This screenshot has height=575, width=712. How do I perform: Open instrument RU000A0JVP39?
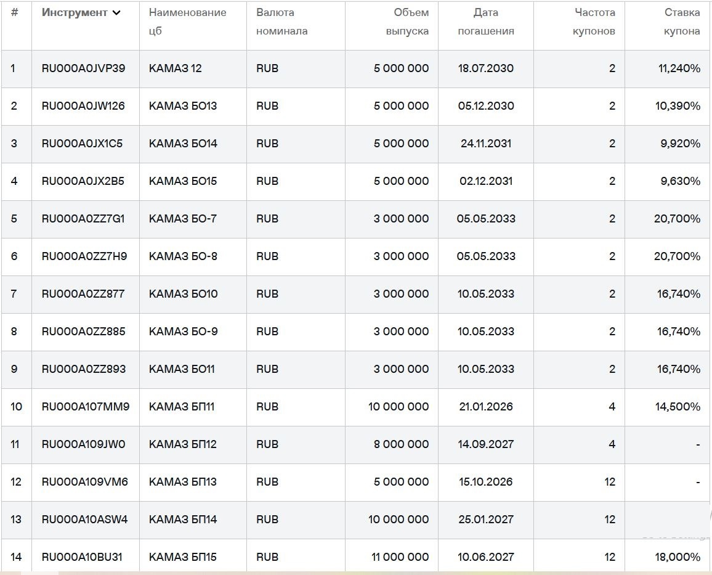(83, 68)
